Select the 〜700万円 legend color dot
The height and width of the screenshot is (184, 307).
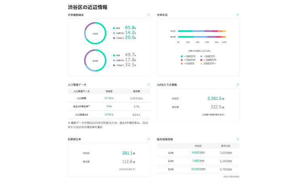click(182, 60)
